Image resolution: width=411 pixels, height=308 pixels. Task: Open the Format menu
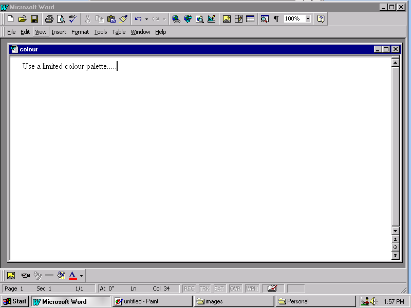[80, 32]
